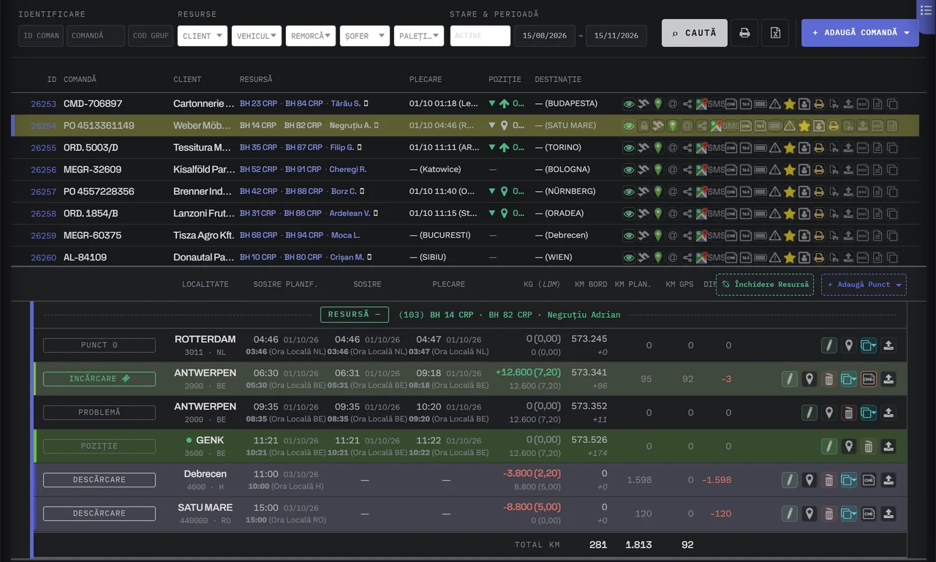Click the print icon beside CAUTĂ
Screen dimensions: 936x562
click(744, 33)
